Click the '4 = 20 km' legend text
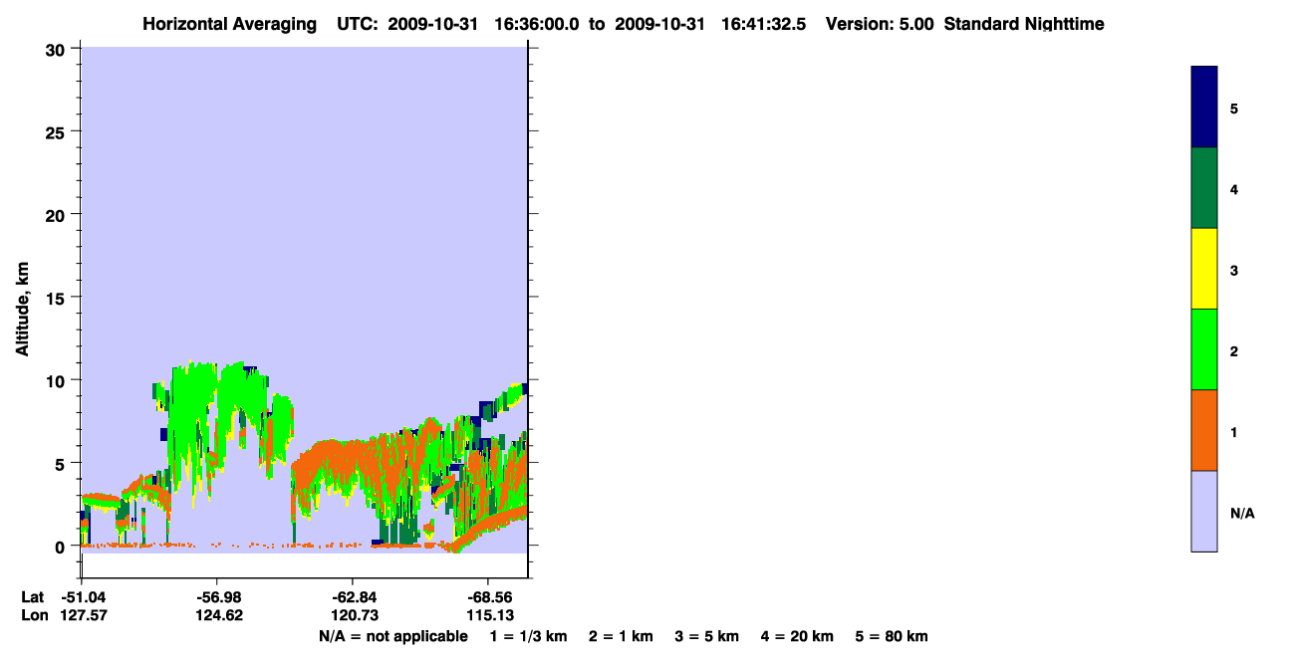The image size is (1295, 664). [x=798, y=636]
